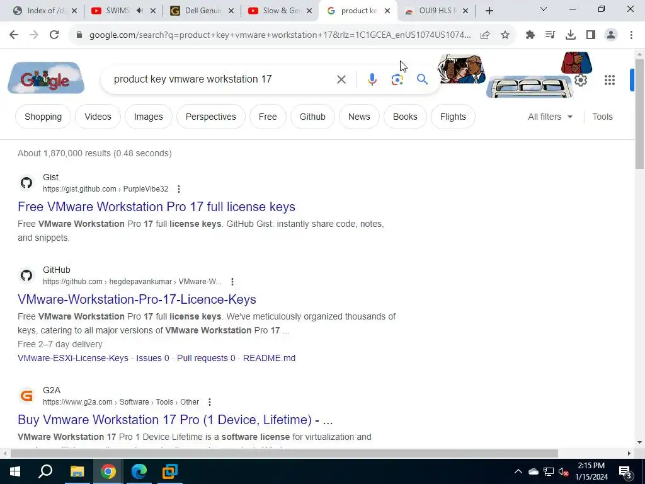Filter results by News
Screen dimensions: 645x484
click(359, 117)
